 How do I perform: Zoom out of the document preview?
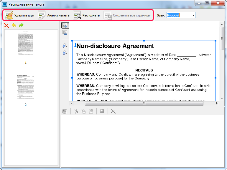[65, 53]
